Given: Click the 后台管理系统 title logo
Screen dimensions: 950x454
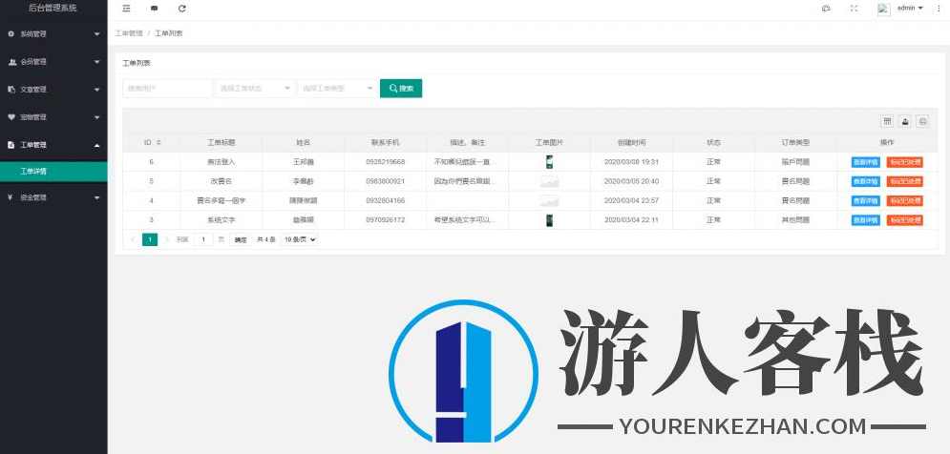Looking at the screenshot, I should point(53,8).
